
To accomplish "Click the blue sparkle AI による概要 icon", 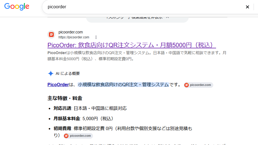I will tap(51, 73).
